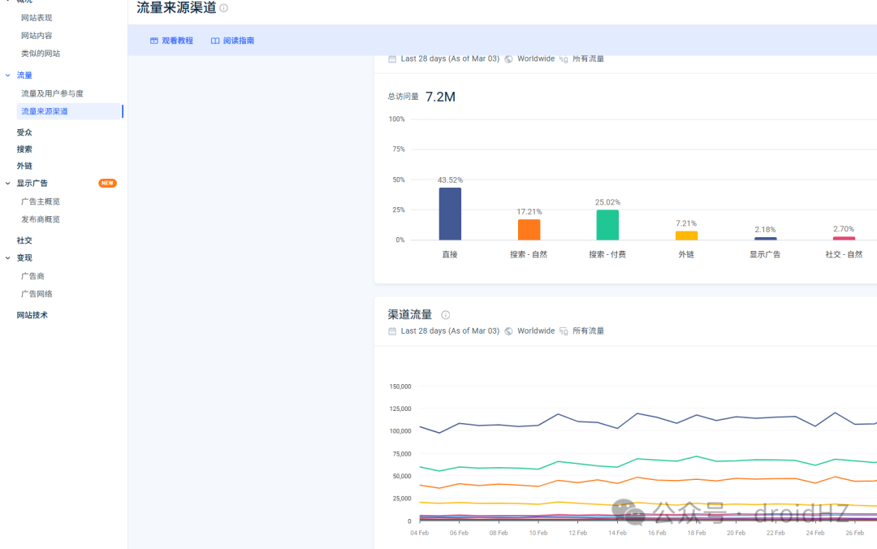Click the green 搜索 - 付费 bar
The height and width of the screenshot is (549, 877).
(x=607, y=225)
